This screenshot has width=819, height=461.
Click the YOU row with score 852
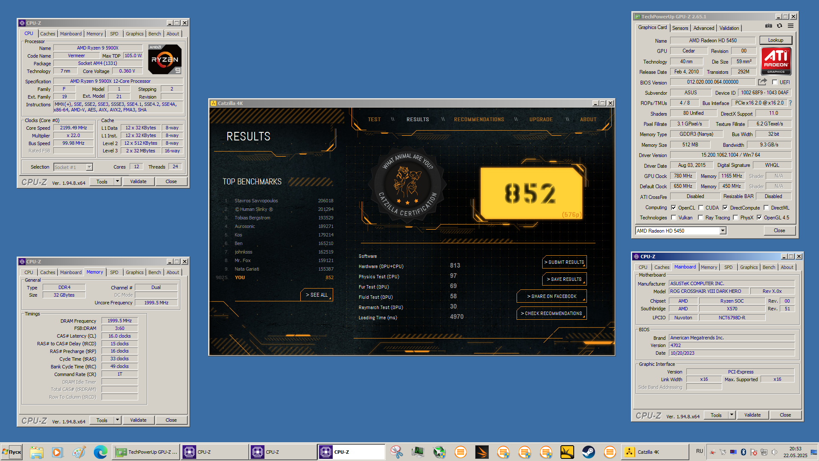pos(275,277)
